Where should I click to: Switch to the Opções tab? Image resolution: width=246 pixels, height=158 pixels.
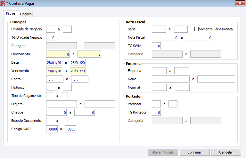[26, 14]
